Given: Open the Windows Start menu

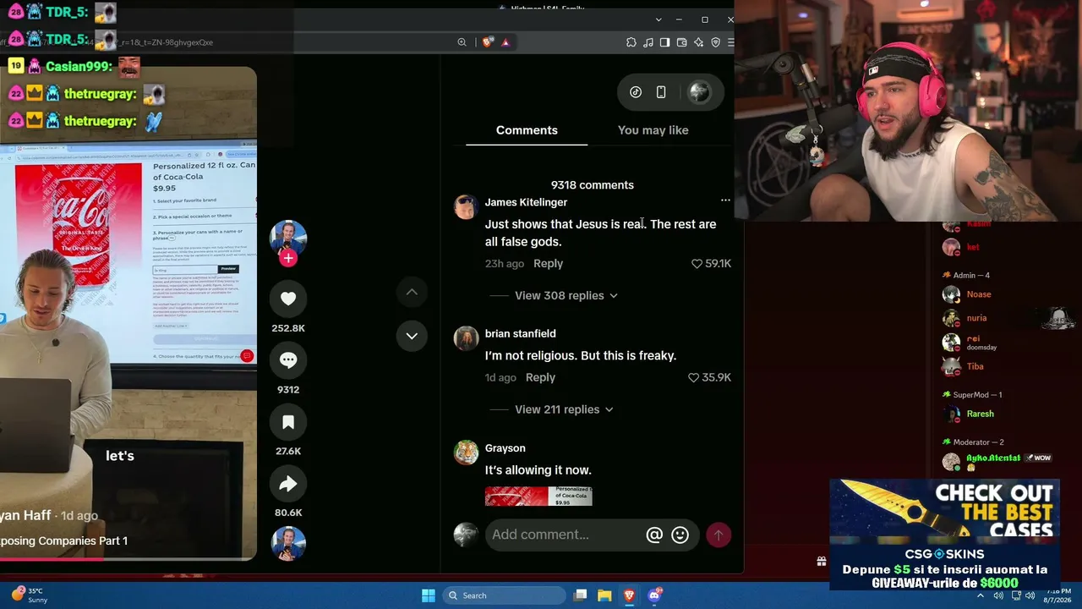Looking at the screenshot, I should tap(429, 595).
